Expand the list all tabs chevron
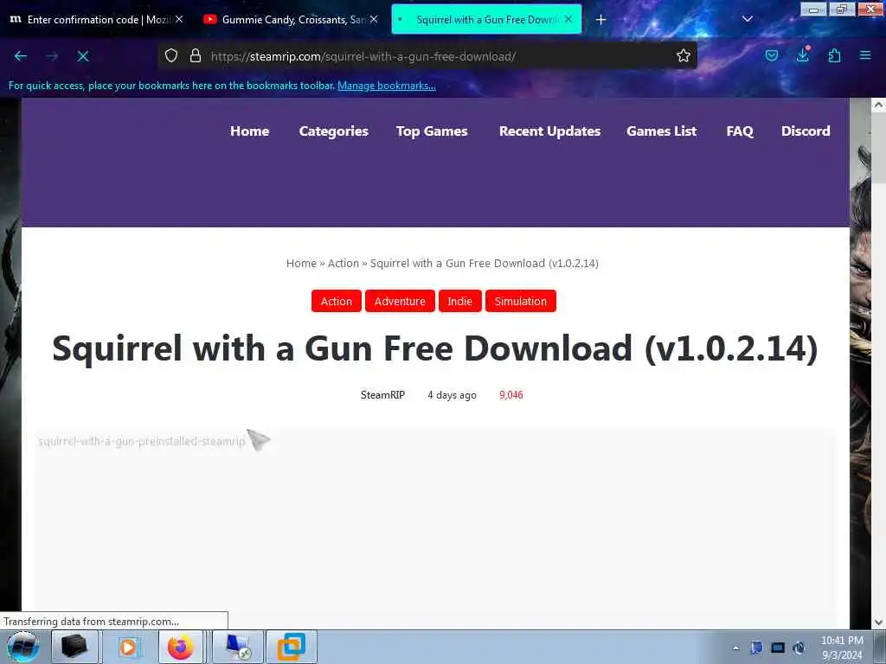This screenshot has height=664, width=886. [747, 19]
